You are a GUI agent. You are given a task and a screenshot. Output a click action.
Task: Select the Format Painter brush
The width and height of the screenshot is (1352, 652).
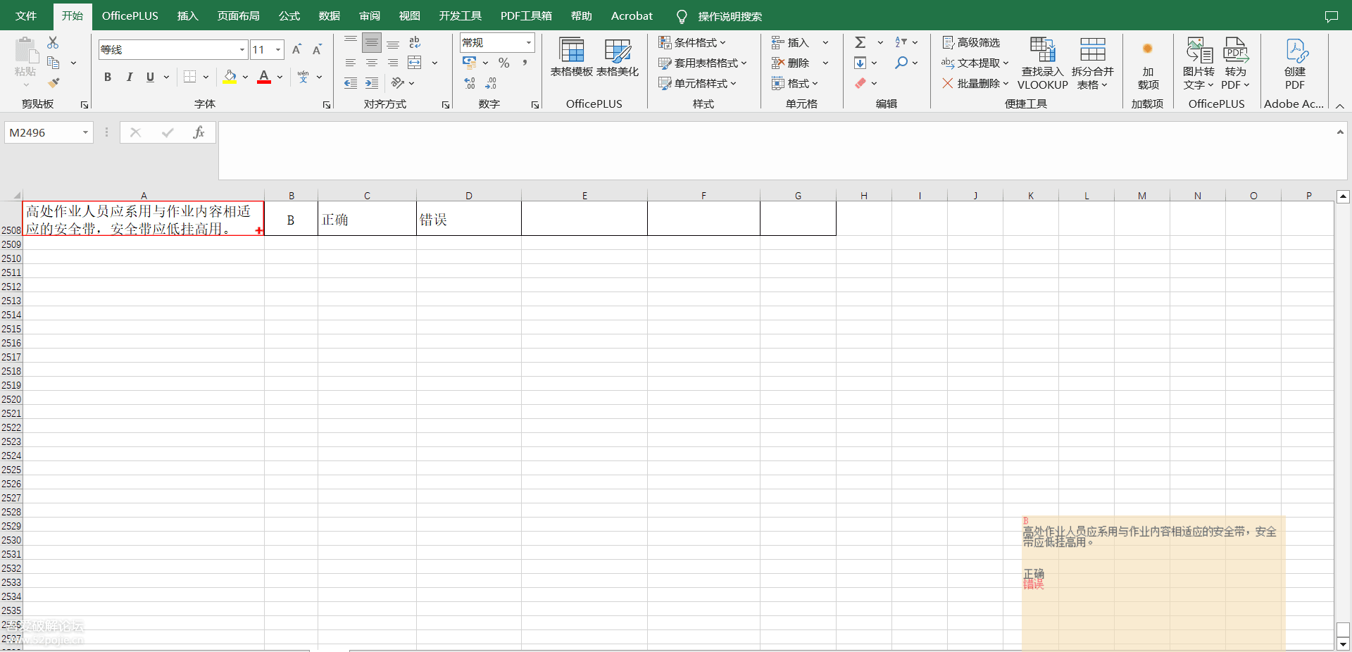[x=54, y=82]
